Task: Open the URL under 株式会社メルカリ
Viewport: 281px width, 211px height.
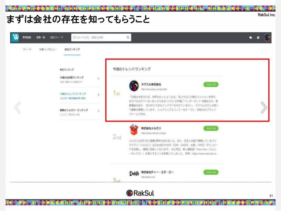Action: pos(153,133)
